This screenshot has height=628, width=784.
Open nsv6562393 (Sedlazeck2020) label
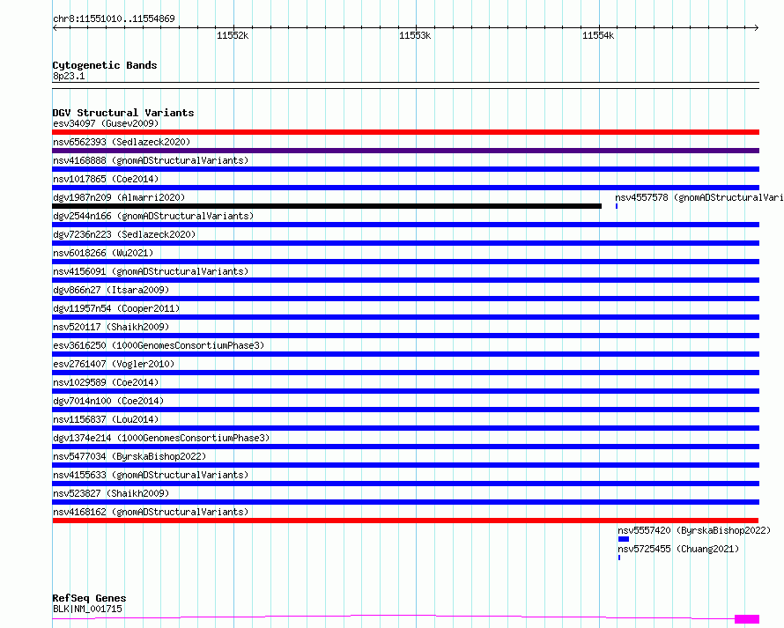tap(122, 142)
